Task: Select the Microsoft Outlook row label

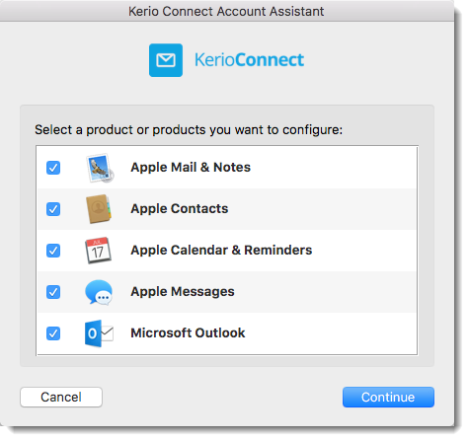Action: 188,333
